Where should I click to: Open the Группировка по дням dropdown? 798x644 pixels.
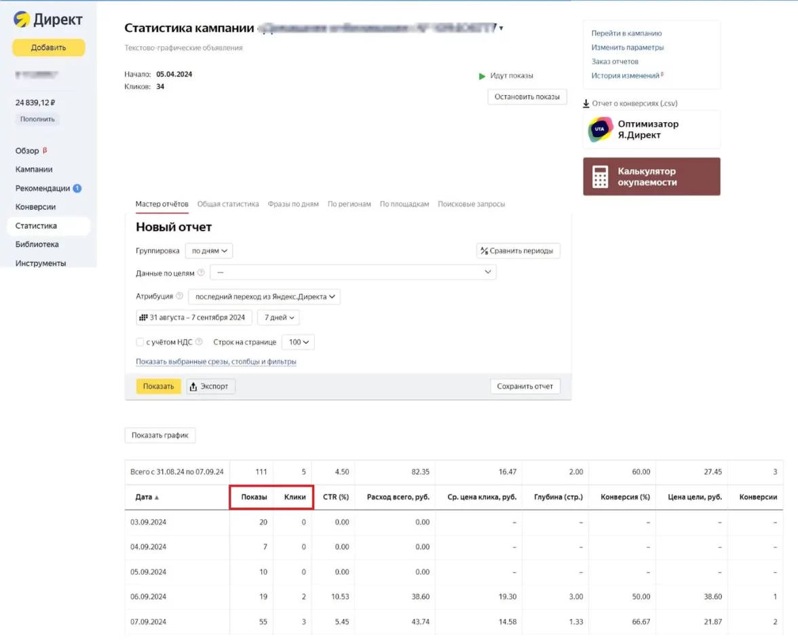tap(209, 251)
